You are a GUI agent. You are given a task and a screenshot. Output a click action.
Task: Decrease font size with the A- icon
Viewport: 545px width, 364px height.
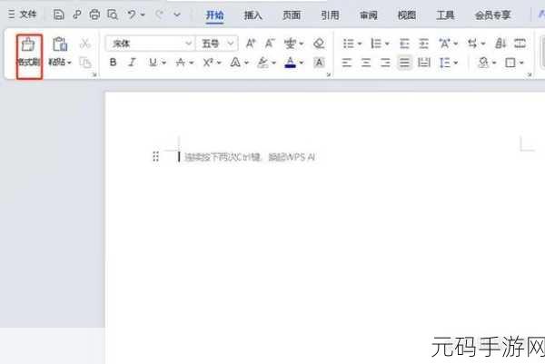(x=270, y=44)
